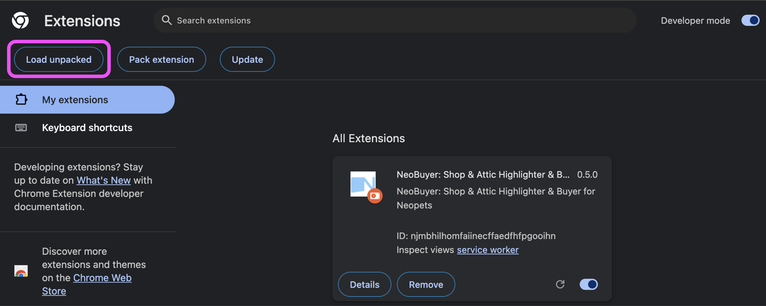Click the NeoBuyer truncated extension name
766x306 pixels.
483,175
